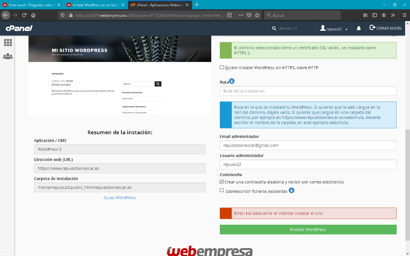Enable install WordPress without HTTPS checkbox
This screenshot has width=410, height=256.
(222, 67)
